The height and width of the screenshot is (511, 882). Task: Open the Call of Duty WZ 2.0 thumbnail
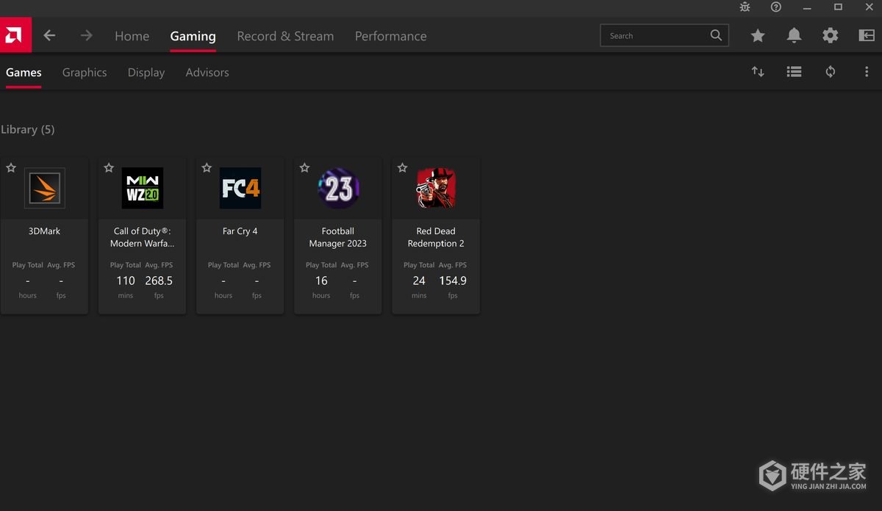143,188
